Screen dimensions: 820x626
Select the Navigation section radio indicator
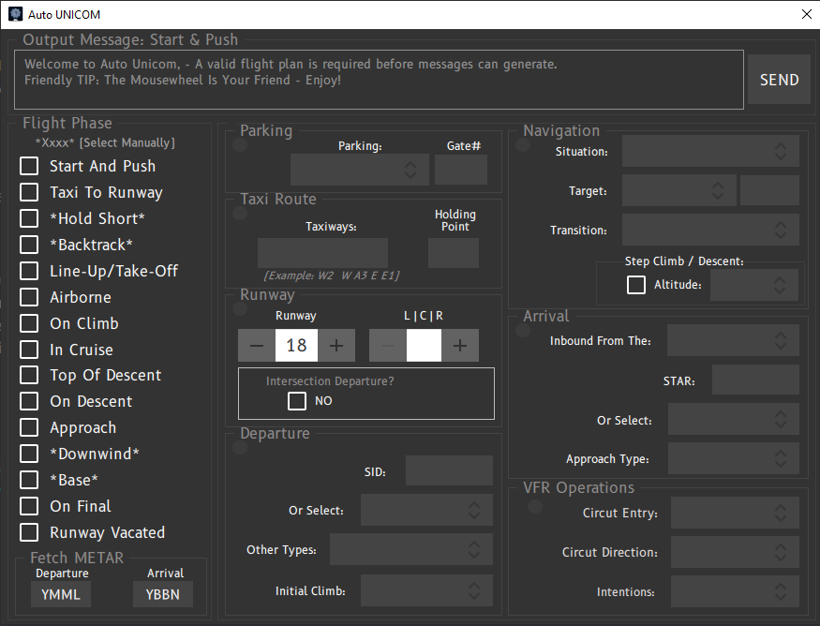click(x=524, y=145)
